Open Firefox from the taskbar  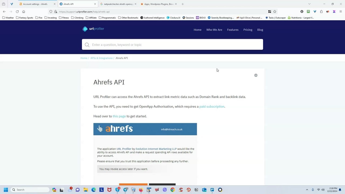point(141,190)
